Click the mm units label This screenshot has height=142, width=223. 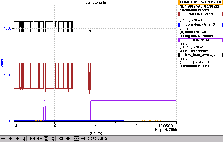coord(182,17)
